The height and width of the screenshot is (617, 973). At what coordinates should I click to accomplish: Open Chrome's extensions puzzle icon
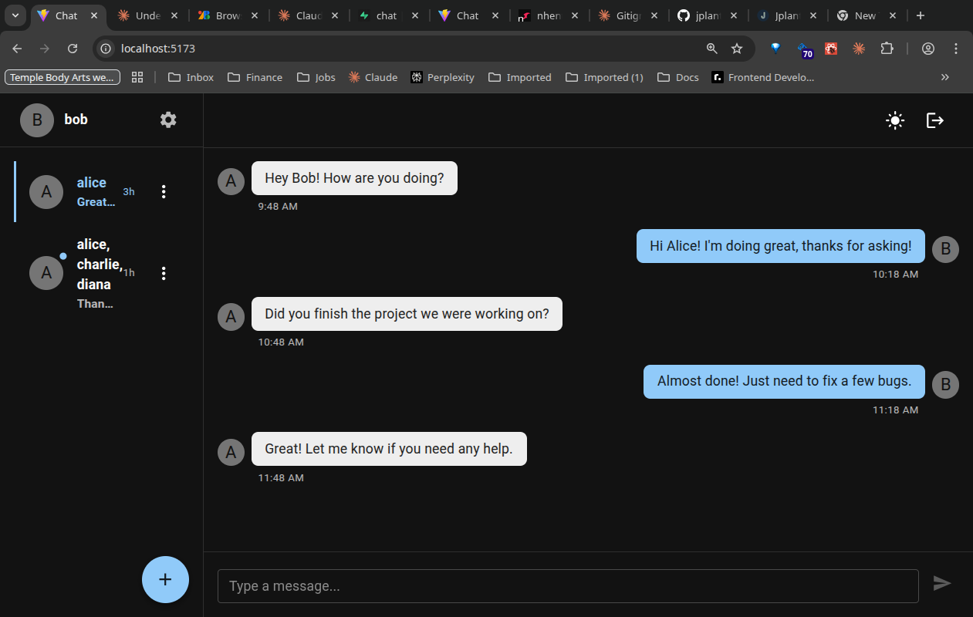tap(887, 48)
